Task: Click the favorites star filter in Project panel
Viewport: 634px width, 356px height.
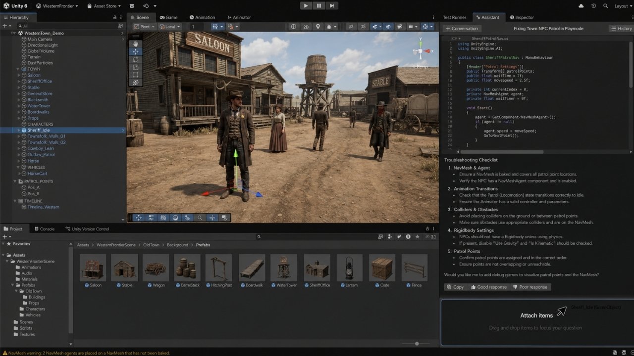Action: click(x=417, y=237)
